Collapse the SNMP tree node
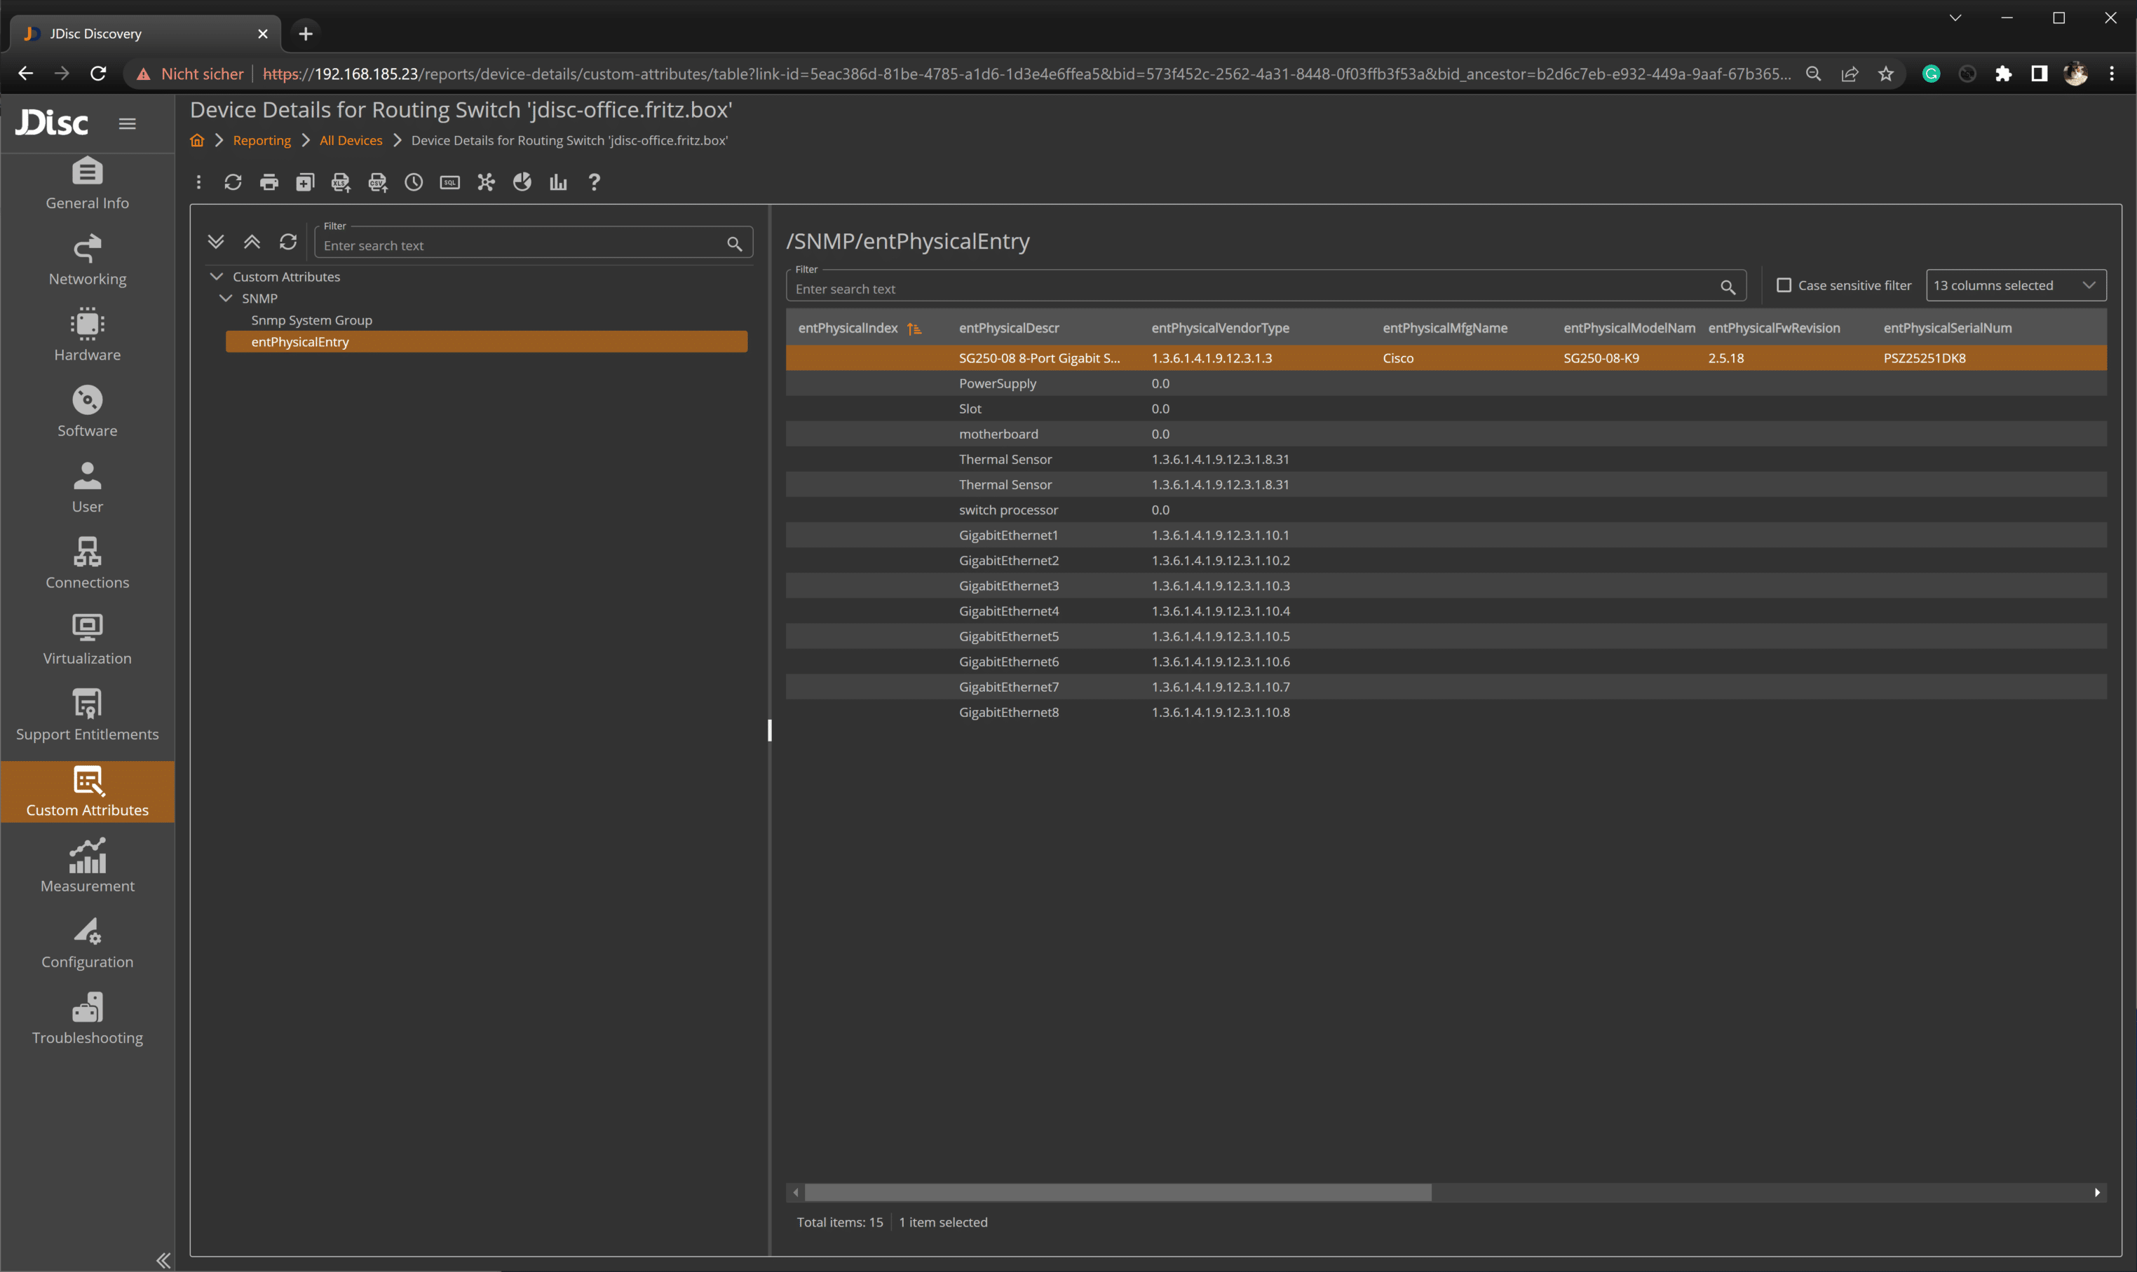2137x1272 pixels. pyautogui.click(x=227, y=299)
